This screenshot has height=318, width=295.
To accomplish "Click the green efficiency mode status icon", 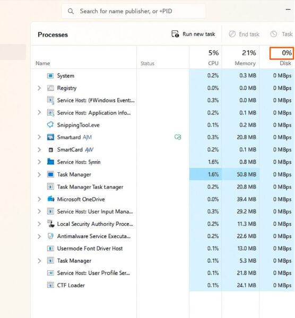I will [178, 137].
